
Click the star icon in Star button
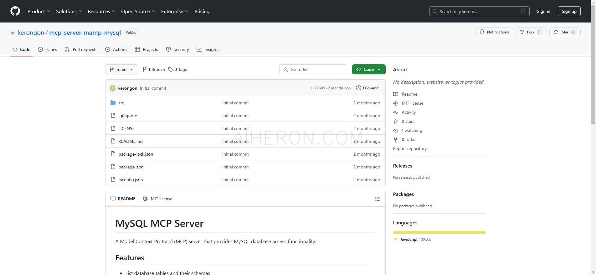click(x=556, y=32)
